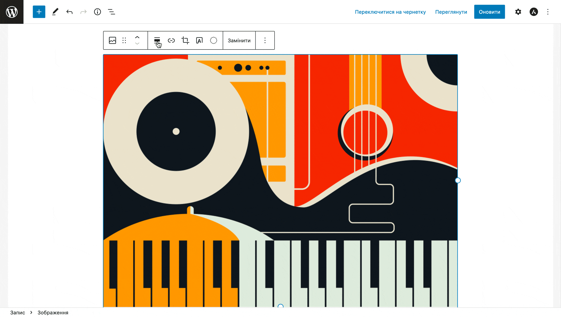Screen dimensions: 561x317
Task: Select the music illustration image
Action: click(x=280, y=181)
